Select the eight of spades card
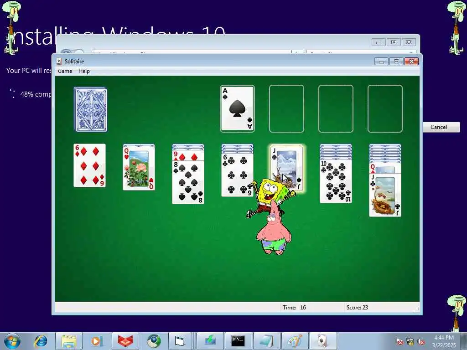This screenshot has height=350, width=467. pyautogui.click(x=188, y=182)
